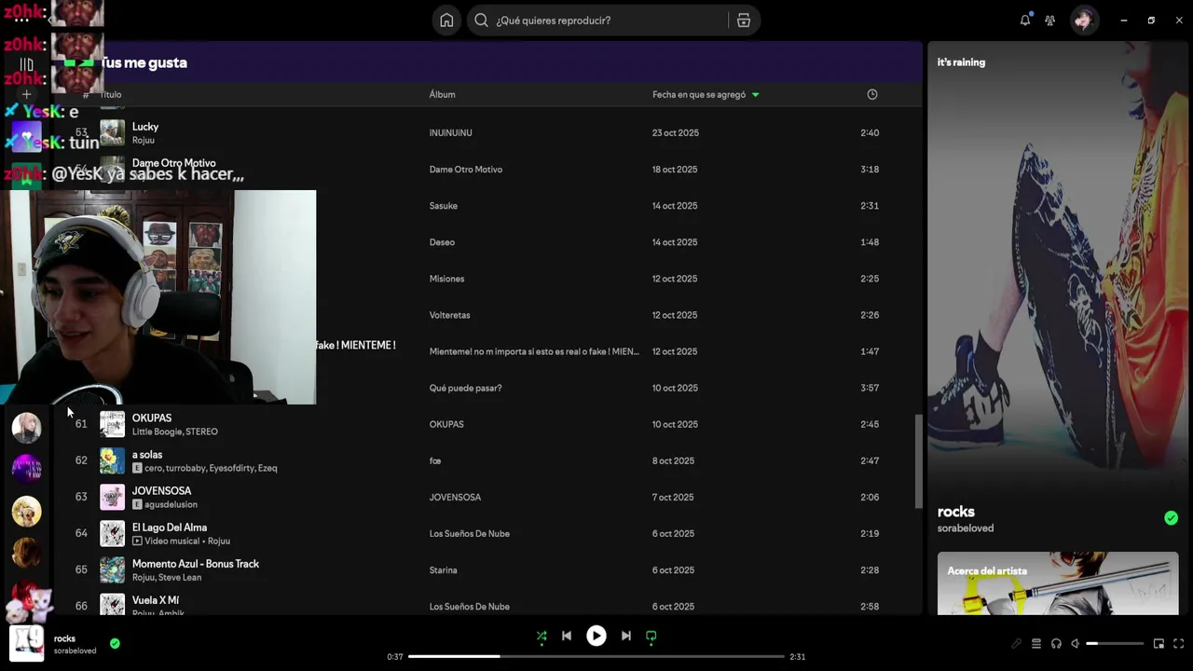Select Momento Azul - Bonus Track
Image resolution: width=1193 pixels, height=671 pixels.
[196, 564]
